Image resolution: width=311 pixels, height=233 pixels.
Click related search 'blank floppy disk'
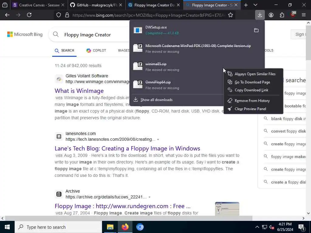pos(285,119)
